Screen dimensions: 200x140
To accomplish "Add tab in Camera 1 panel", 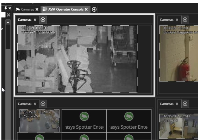I will point(43,20).
